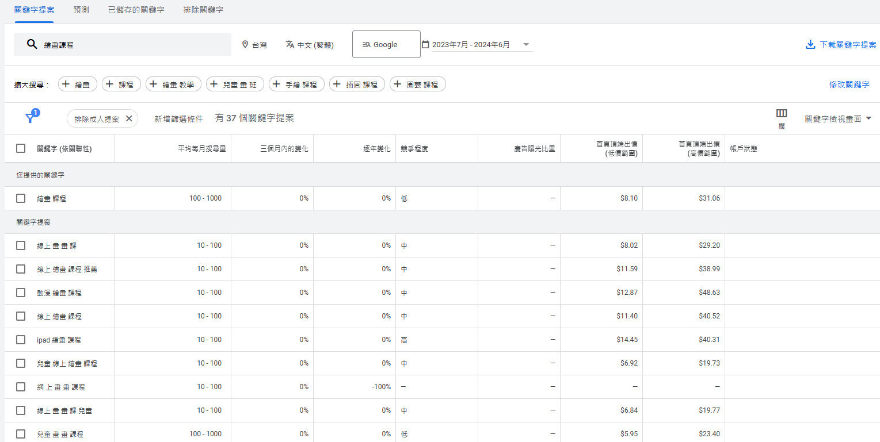Viewport: 880px width, 442px height.
Task: Click the magnifier search icon
Action: [32, 44]
